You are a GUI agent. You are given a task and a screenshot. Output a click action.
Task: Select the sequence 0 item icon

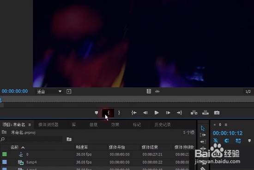click(x=21, y=154)
